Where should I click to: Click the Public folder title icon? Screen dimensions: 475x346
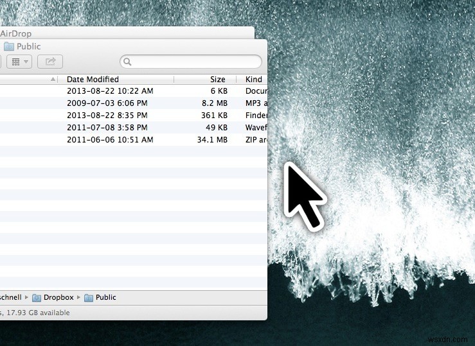[x=9, y=46]
